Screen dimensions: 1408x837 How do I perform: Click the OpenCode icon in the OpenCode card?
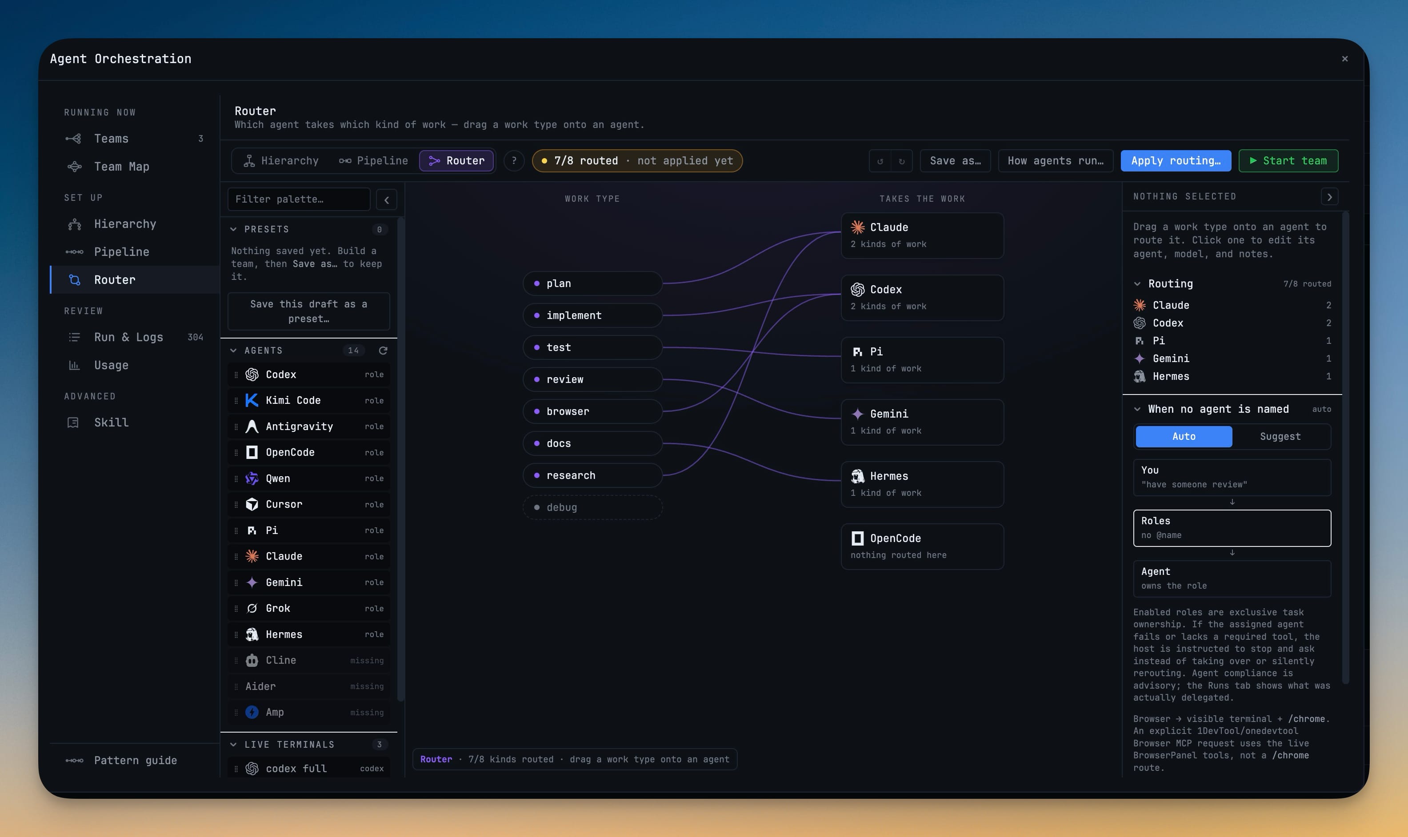click(857, 538)
